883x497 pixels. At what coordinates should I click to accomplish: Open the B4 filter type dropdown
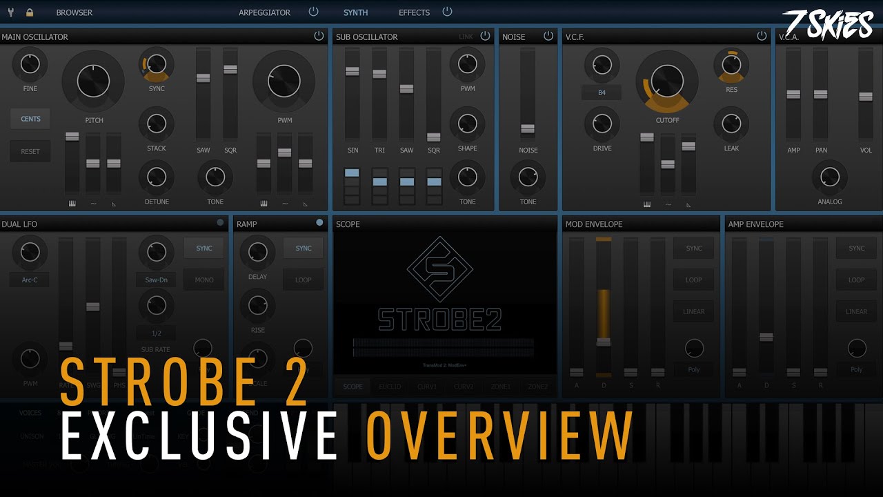pos(602,92)
